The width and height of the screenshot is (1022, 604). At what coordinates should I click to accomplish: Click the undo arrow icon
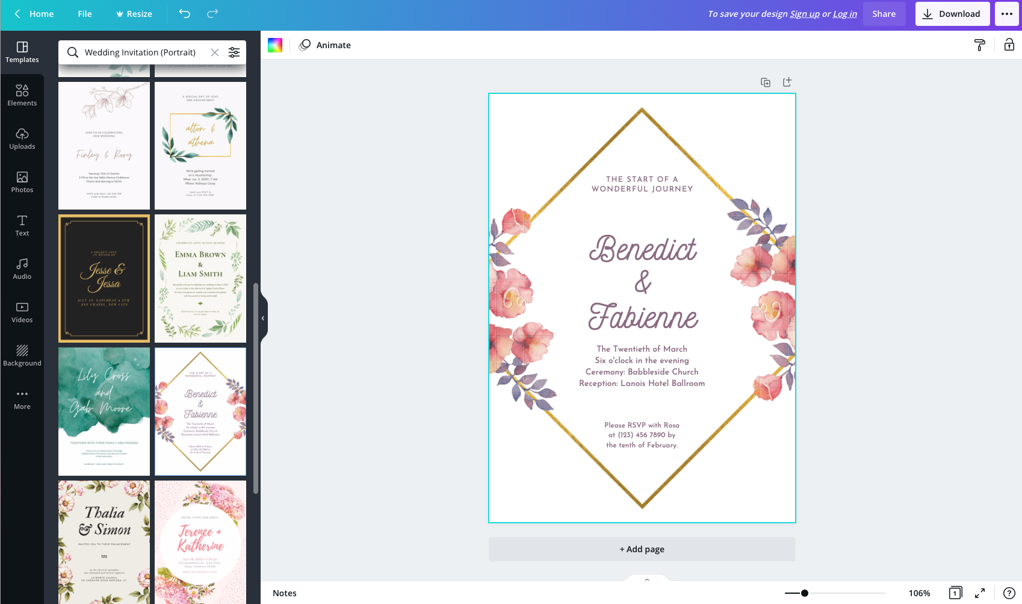click(185, 14)
